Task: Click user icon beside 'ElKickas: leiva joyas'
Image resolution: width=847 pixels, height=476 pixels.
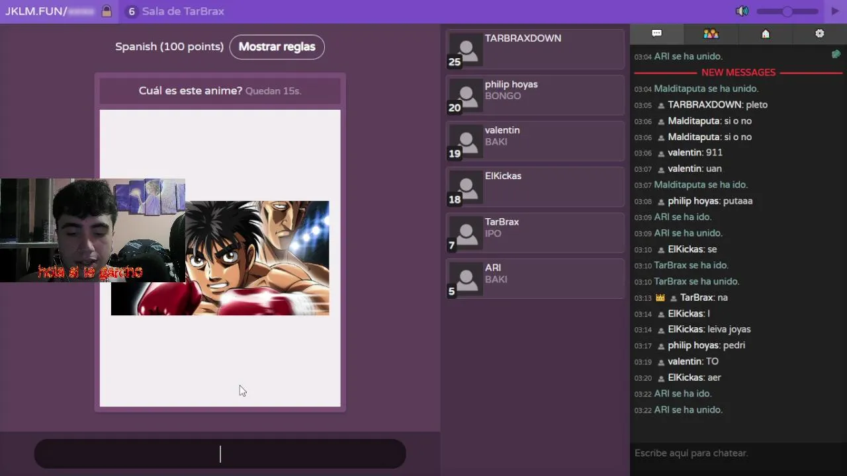Action: (x=660, y=330)
